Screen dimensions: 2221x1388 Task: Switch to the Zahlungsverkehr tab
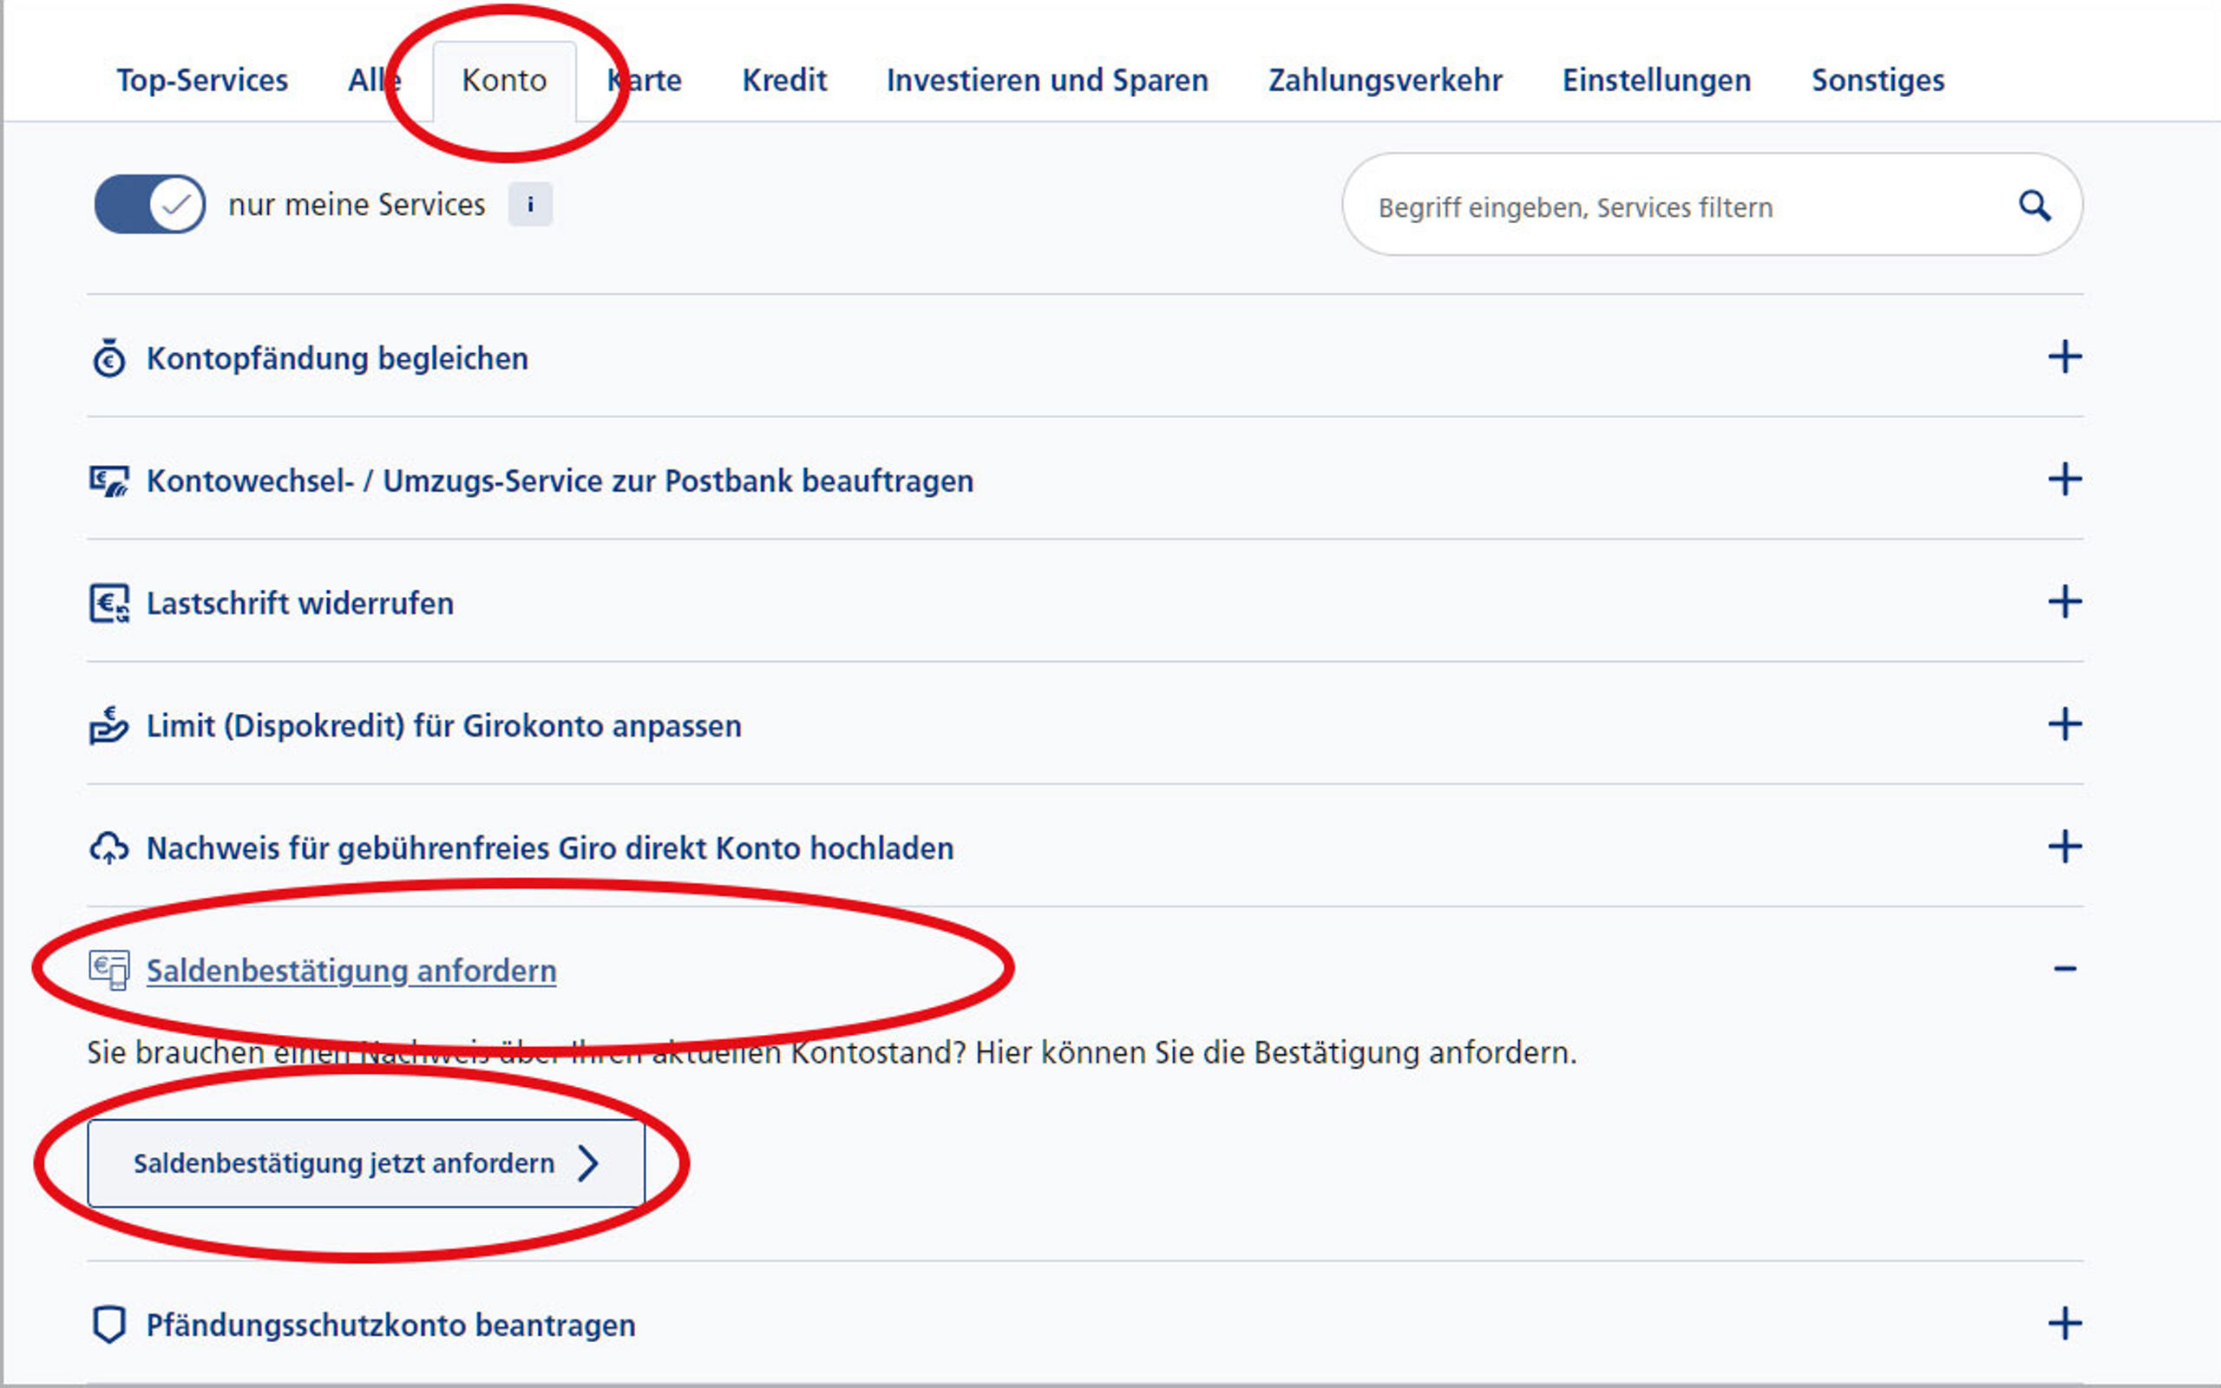[x=1386, y=81]
